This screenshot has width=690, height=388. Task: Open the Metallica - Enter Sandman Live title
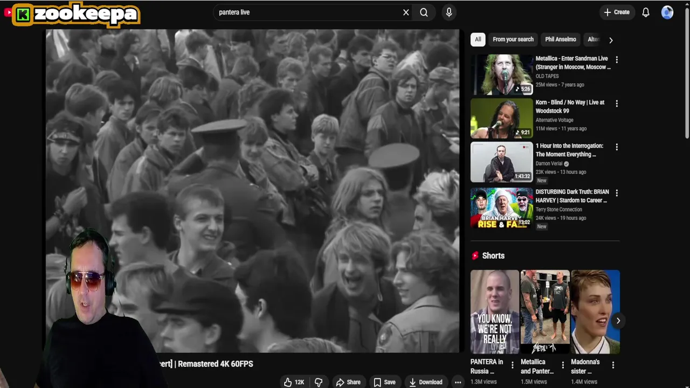pos(573,63)
